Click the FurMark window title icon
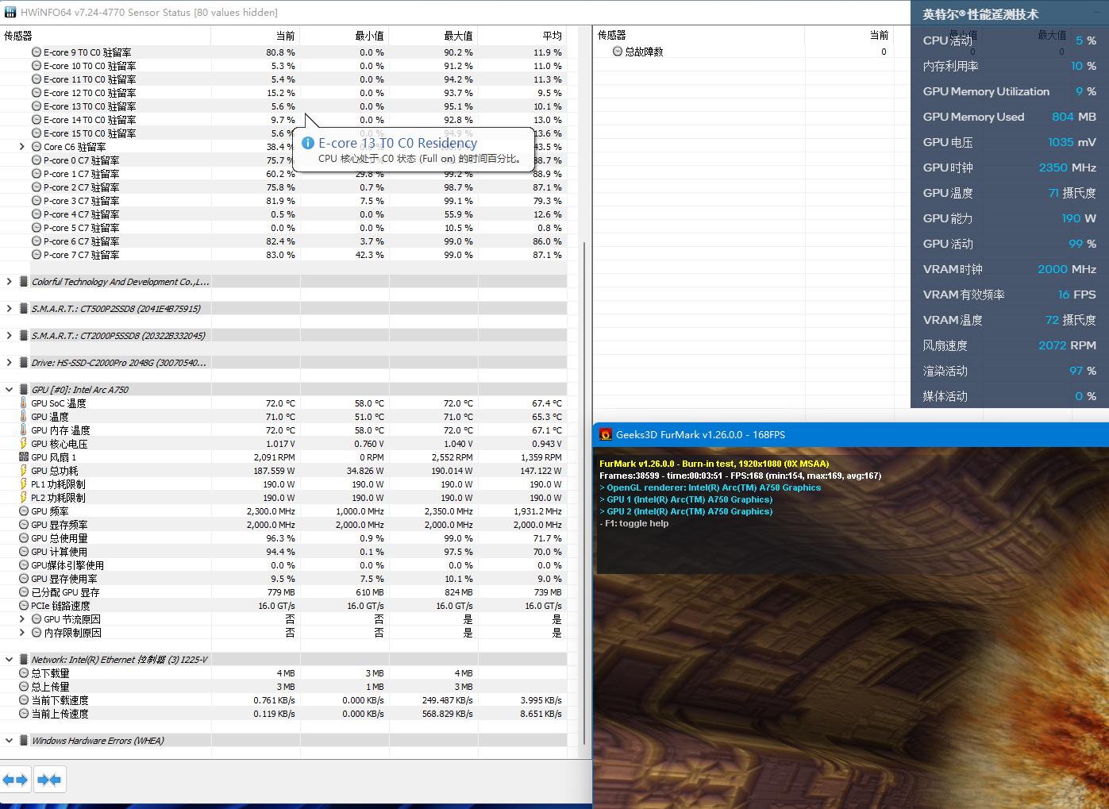Image resolution: width=1109 pixels, height=809 pixels. 606,434
